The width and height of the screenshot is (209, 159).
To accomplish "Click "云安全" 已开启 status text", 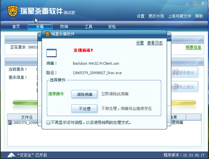I will [32, 155].
